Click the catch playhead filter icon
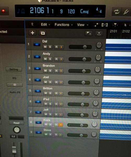The image size is (131, 157). [x=115, y=25]
